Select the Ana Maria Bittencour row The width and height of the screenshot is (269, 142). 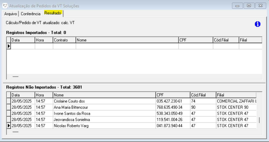104,107
